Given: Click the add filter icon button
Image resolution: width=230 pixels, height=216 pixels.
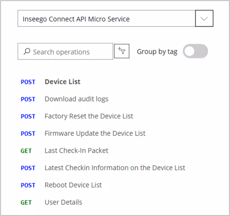Looking at the screenshot, I should (122, 51).
